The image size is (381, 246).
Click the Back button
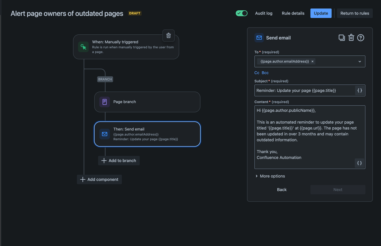pyautogui.click(x=282, y=190)
